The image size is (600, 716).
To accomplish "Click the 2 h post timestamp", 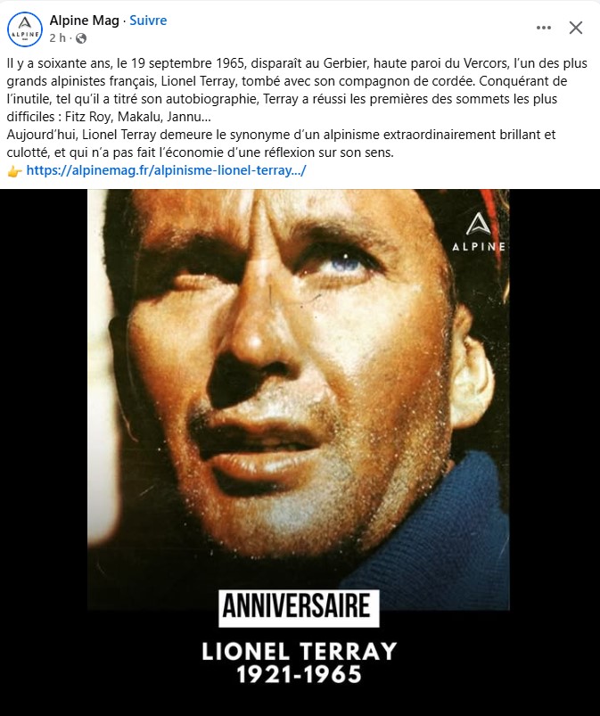I will 58,38.
